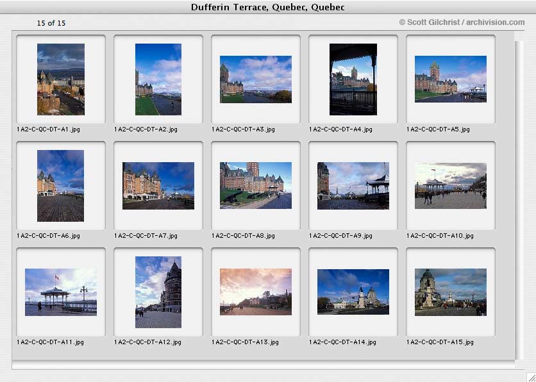The height and width of the screenshot is (382, 536).
Task: Click the file name 1A2-C-QC-DT-A3.jpg
Action: point(243,129)
